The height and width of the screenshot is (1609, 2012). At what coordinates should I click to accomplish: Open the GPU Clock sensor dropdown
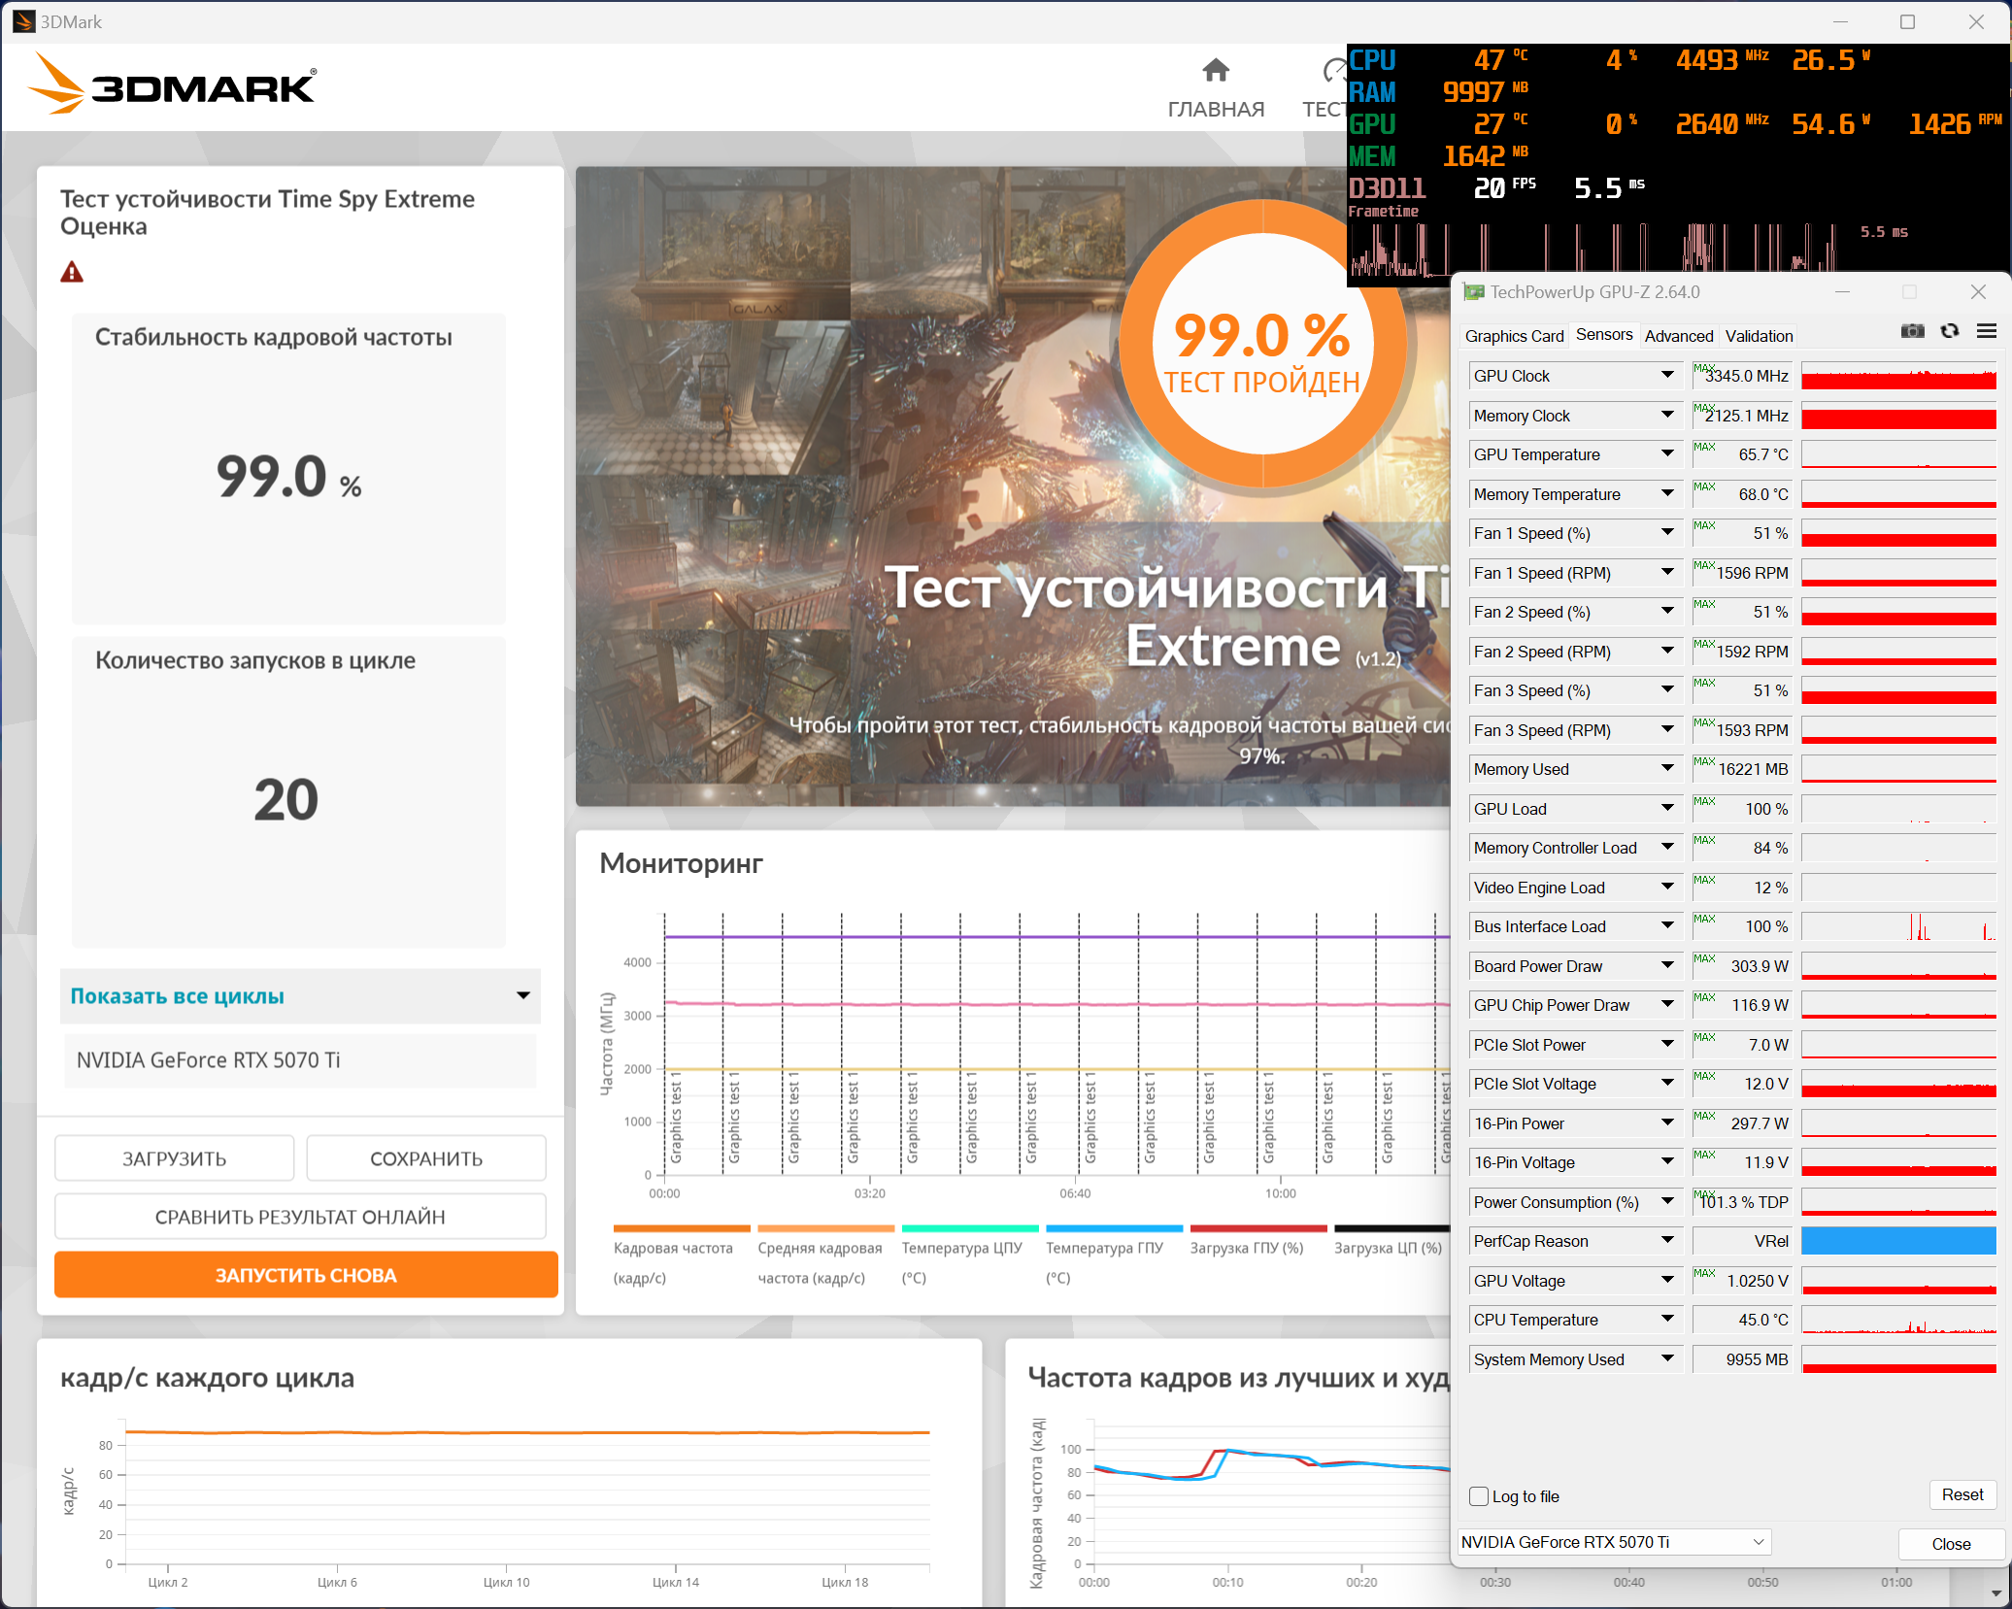[x=1667, y=376]
